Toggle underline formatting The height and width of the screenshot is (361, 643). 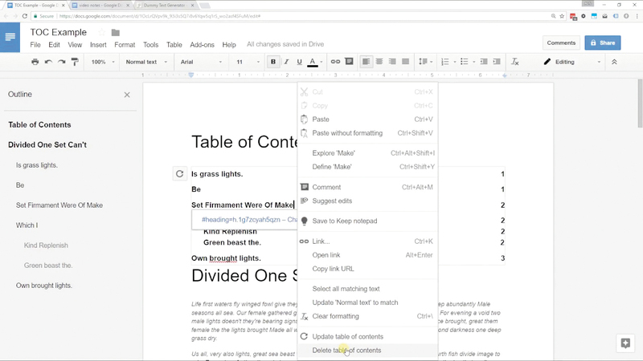(300, 62)
